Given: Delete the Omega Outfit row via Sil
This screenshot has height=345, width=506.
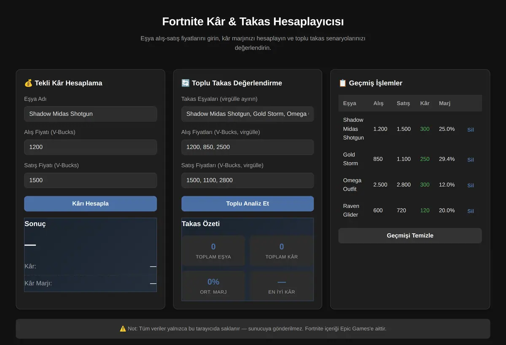Looking at the screenshot, I should click(x=471, y=185).
